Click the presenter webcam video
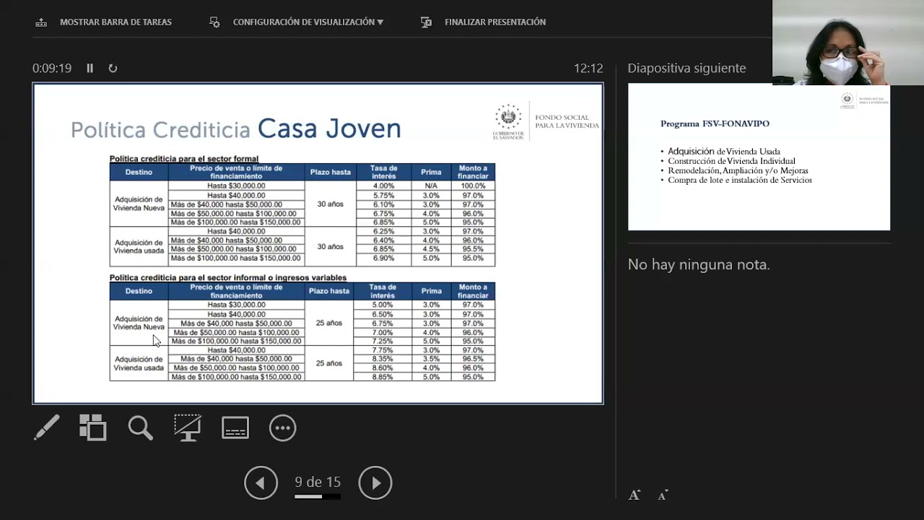The image size is (924, 520). (848, 43)
